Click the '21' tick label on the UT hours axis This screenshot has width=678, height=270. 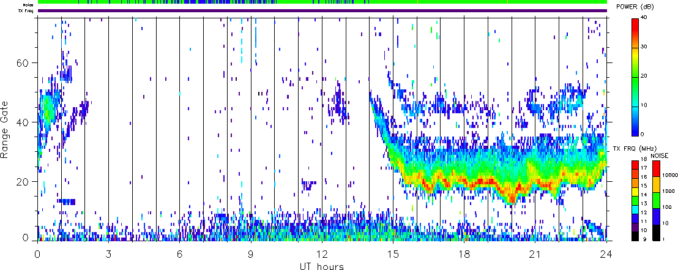(x=535, y=253)
